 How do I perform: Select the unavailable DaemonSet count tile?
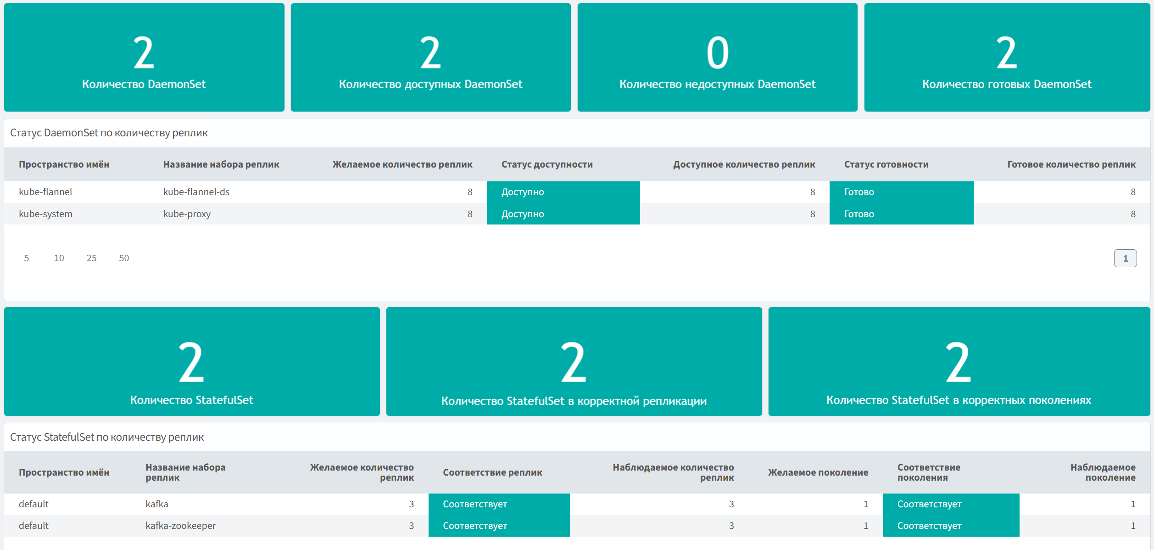pyautogui.click(x=717, y=57)
